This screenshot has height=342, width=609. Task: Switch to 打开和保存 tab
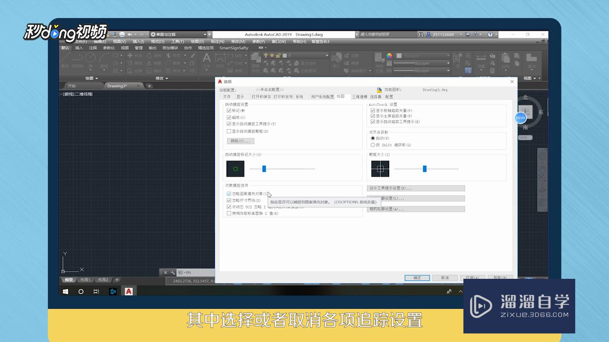261,97
